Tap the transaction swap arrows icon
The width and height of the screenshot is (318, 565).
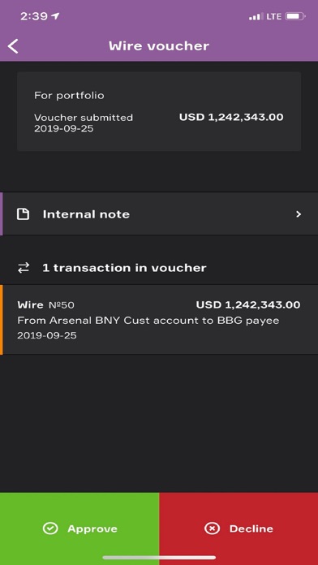tap(24, 268)
